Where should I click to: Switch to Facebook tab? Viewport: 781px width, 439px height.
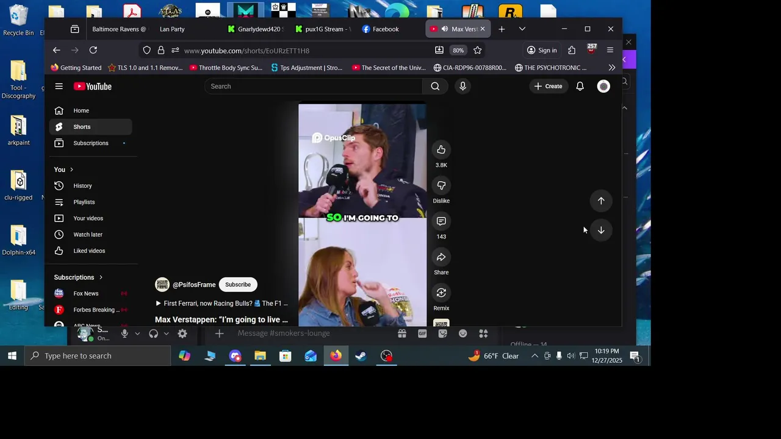(x=389, y=29)
